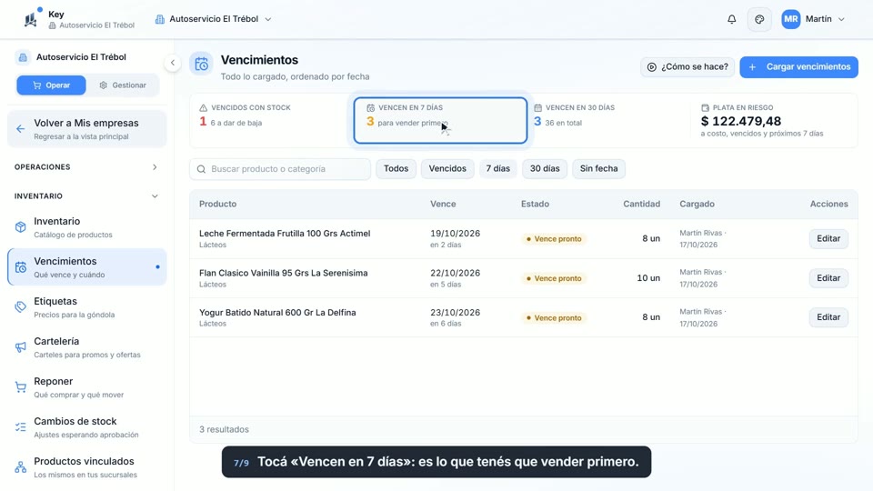
Task: Click the Producto column header
Action: pyautogui.click(x=217, y=204)
